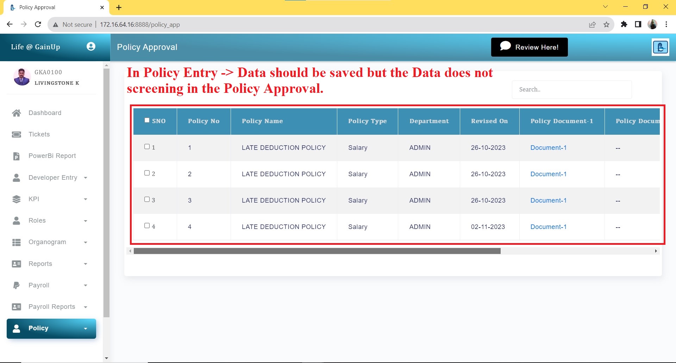Expand the Developer Entry dropdown arrow

(86, 178)
